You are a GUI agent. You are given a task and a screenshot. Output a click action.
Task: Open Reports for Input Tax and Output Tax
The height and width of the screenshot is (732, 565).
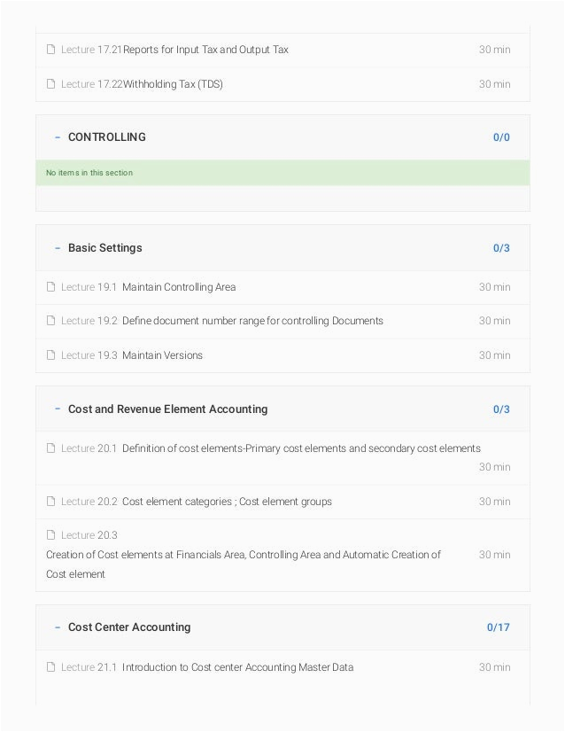(205, 50)
